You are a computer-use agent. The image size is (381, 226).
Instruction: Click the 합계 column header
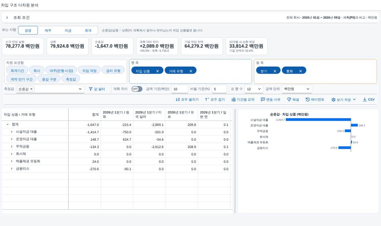[85, 115]
